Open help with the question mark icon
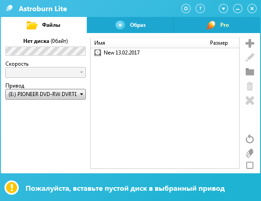Viewport: 261px width, 201px height. coord(200,8)
